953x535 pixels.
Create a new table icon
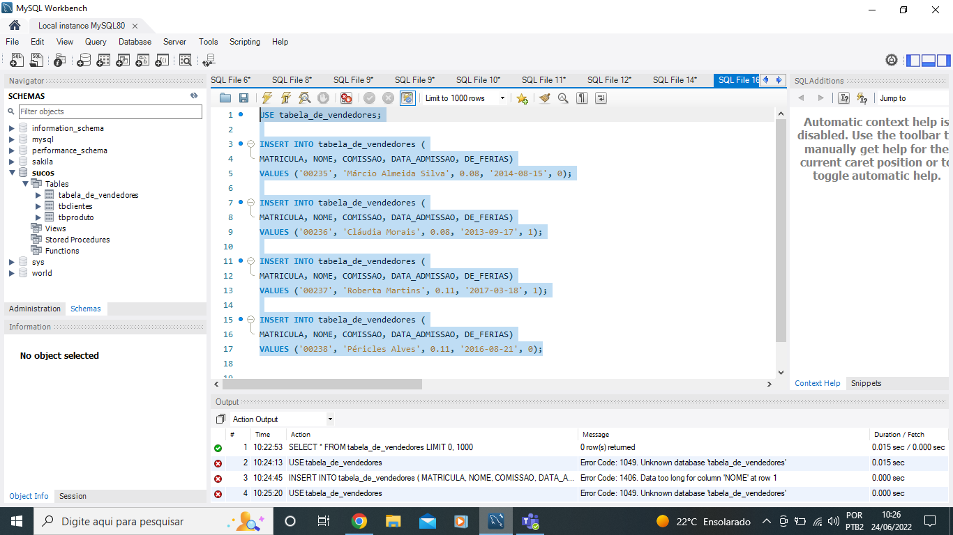103,61
